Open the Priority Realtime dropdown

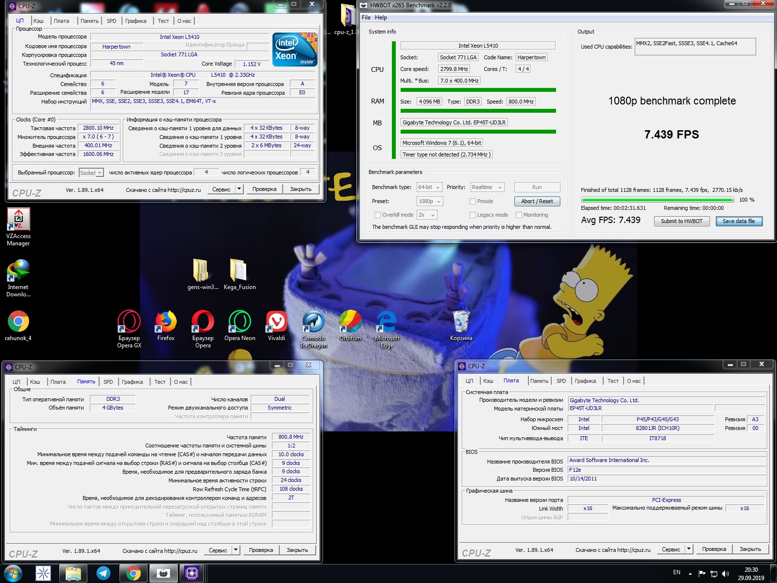click(487, 187)
